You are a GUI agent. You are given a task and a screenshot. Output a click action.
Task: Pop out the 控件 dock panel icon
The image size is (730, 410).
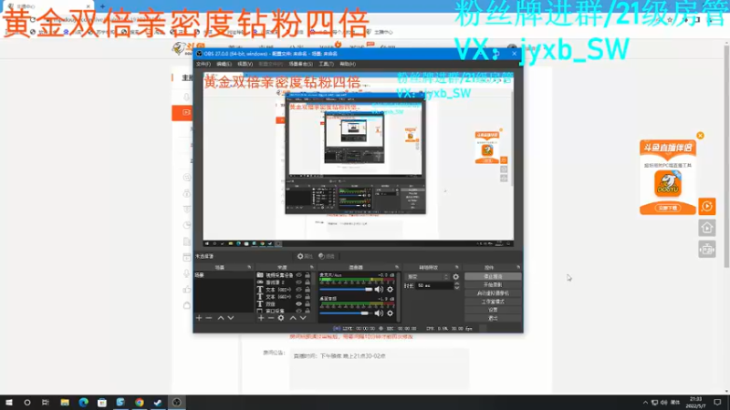point(518,267)
